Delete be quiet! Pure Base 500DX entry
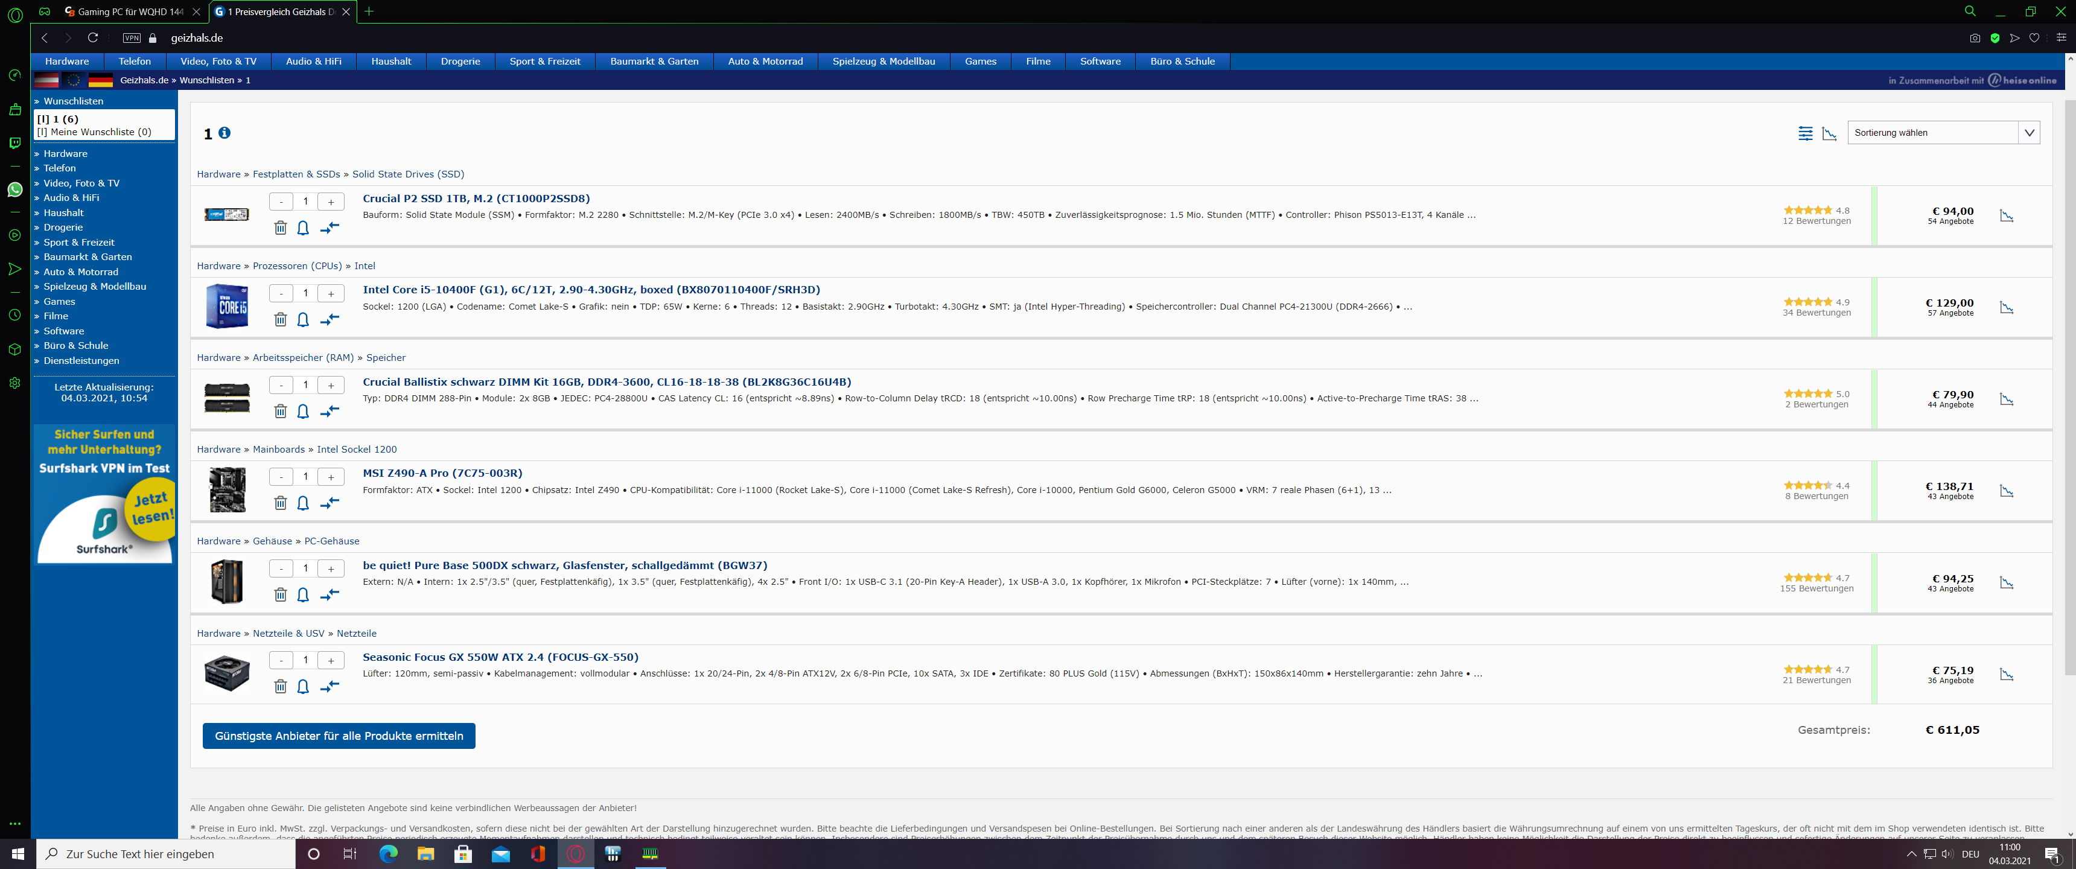Screen dimensions: 2076x869 point(279,594)
